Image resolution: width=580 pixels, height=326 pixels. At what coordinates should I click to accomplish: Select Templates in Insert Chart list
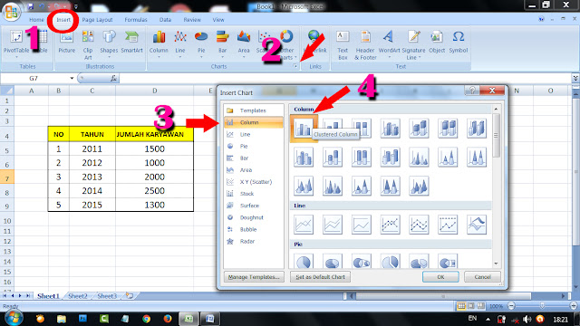(x=254, y=110)
